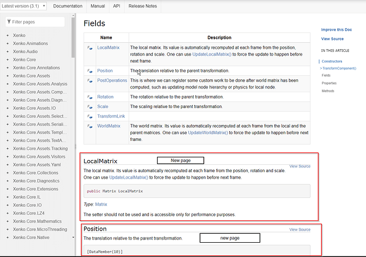The image size is (366, 257).
Task: Select Xenko.Core.Assets.Analysis in tree
Action: pos(40,84)
